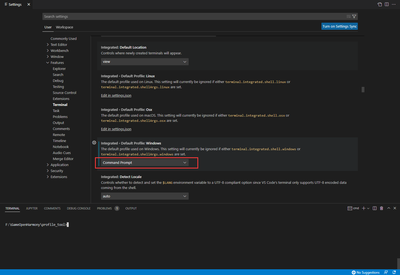
Task: Select Notebook under Features
Action: tap(61, 147)
